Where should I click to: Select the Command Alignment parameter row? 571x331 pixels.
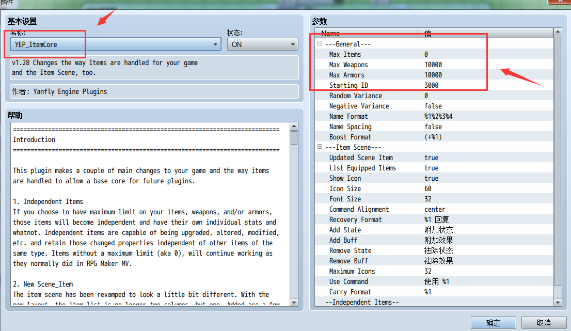click(x=434, y=209)
